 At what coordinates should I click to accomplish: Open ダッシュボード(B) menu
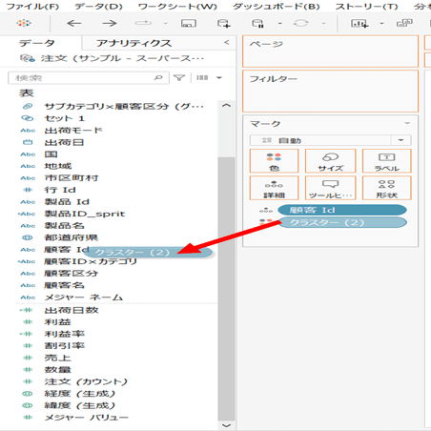(276, 7)
